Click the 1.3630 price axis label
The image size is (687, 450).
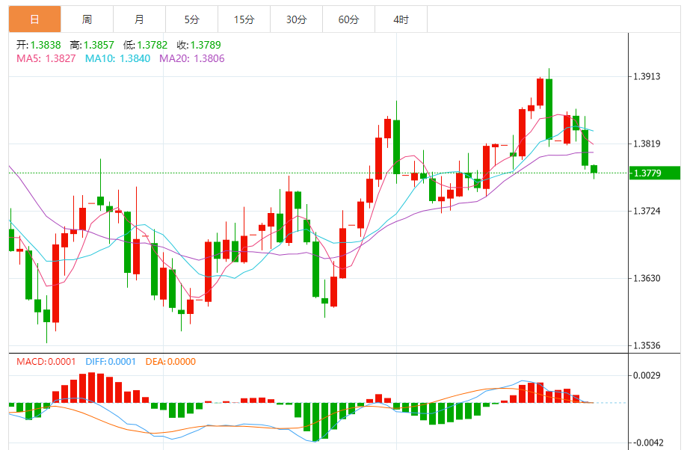(x=647, y=278)
